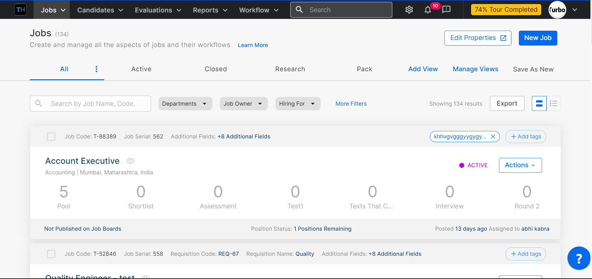Click the feedback/announcement icon
The width and height of the screenshot is (592, 279).
[447, 10]
